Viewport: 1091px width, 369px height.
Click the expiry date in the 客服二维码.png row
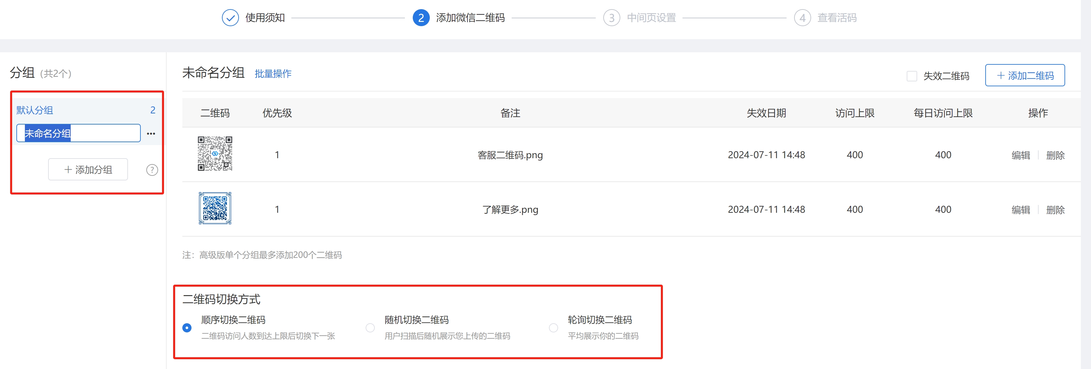coord(767,155)
